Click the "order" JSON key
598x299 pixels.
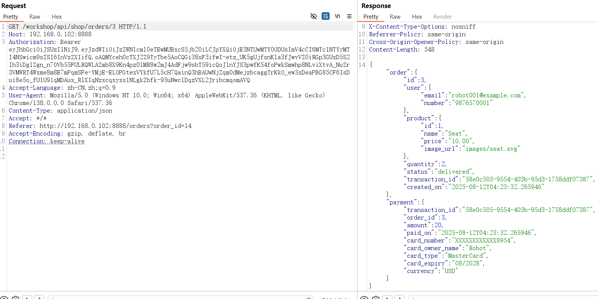(x=398, y=73)
